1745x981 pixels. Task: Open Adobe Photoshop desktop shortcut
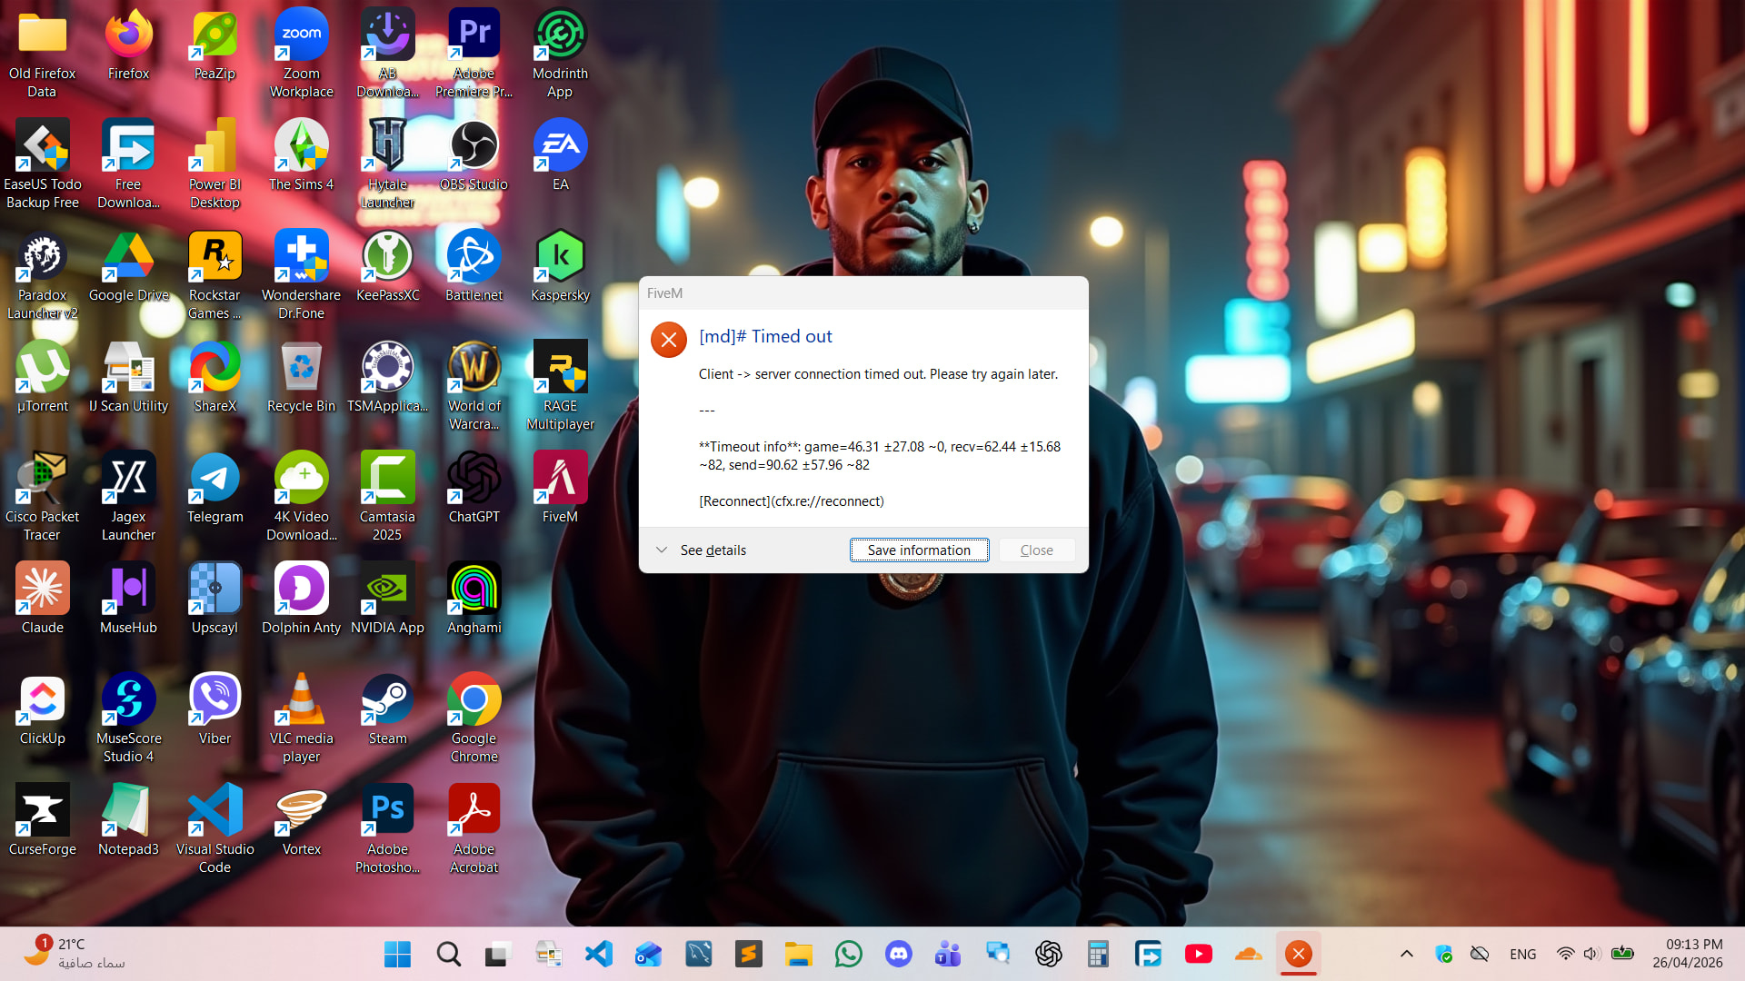coord(387,828)
